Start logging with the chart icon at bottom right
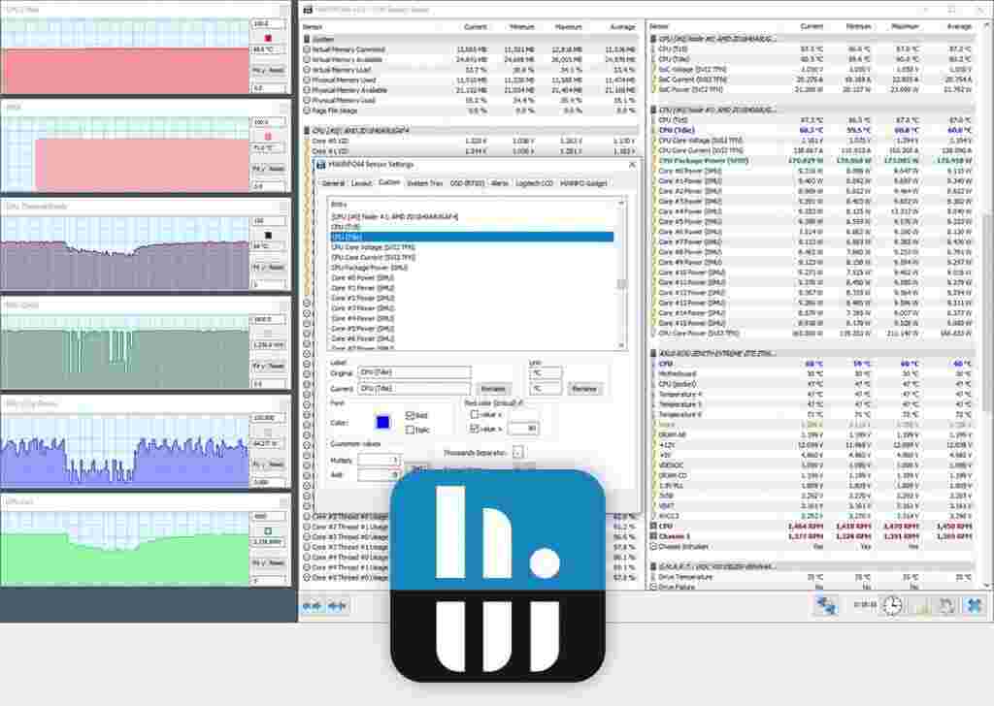 [922, 609]
